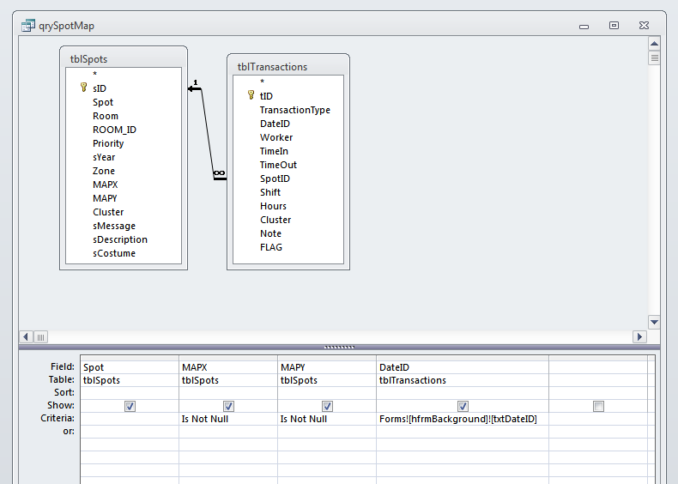Select SpotID field in tblTransactions
The height and width of the screenshot is (484, 678).
tap(275, 178)
